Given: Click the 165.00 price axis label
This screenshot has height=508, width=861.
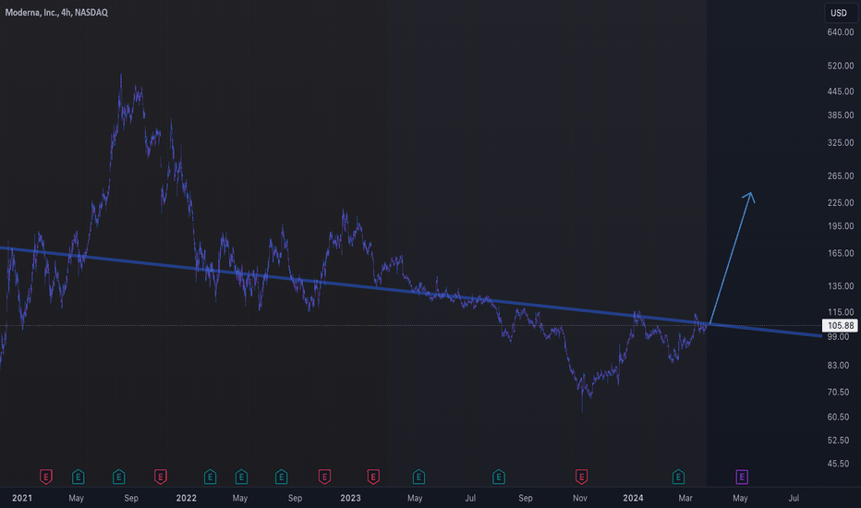Looking at the screenshot, I should [x=841, y=253].
